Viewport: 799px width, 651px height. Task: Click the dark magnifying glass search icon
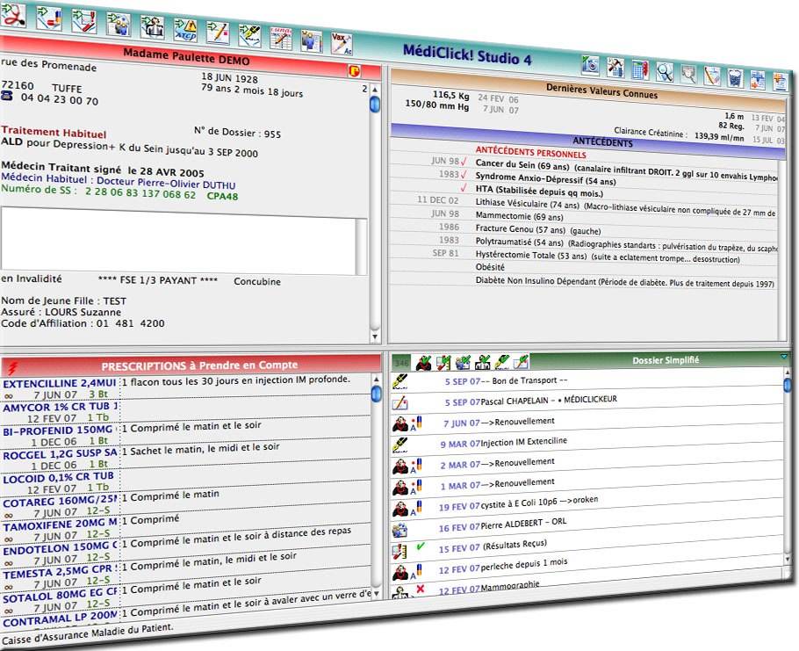pyautogui.click(x=665, y=72)
